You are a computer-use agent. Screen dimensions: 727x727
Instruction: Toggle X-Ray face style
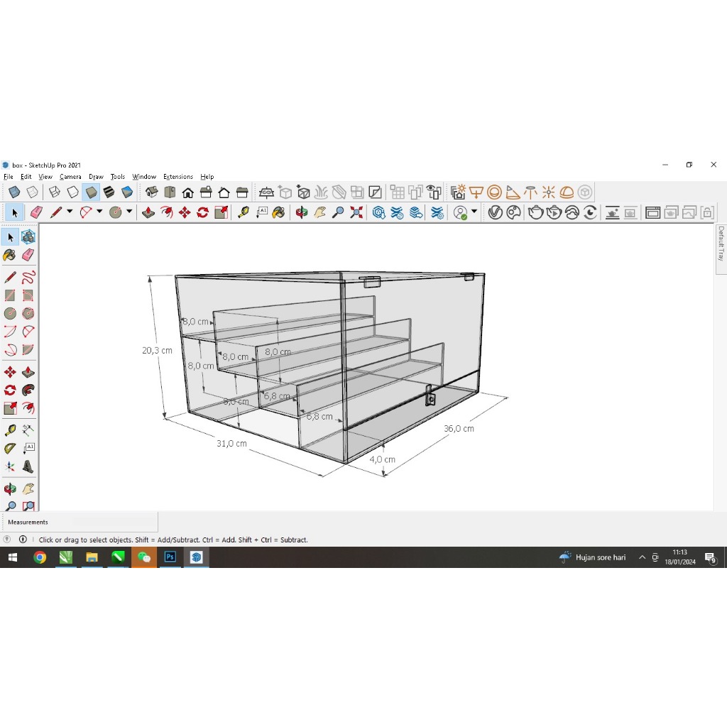[x=14, y=192]
